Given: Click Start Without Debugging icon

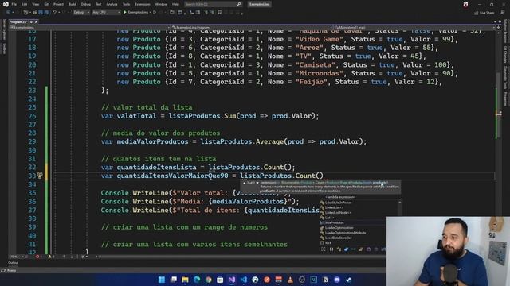Looking at the screenshot, I should point(155,13).
